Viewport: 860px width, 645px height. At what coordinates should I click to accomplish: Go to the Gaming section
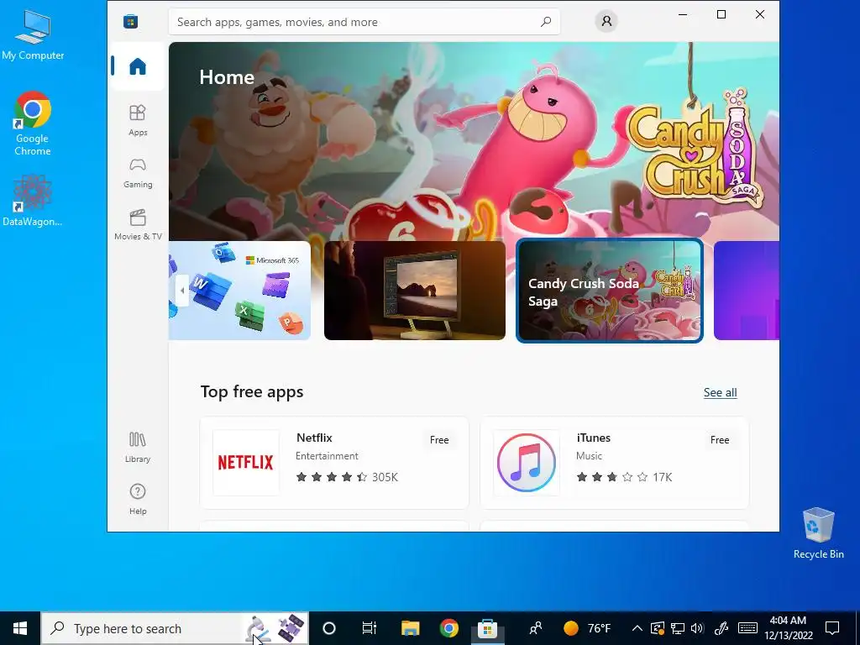point(138,173)
